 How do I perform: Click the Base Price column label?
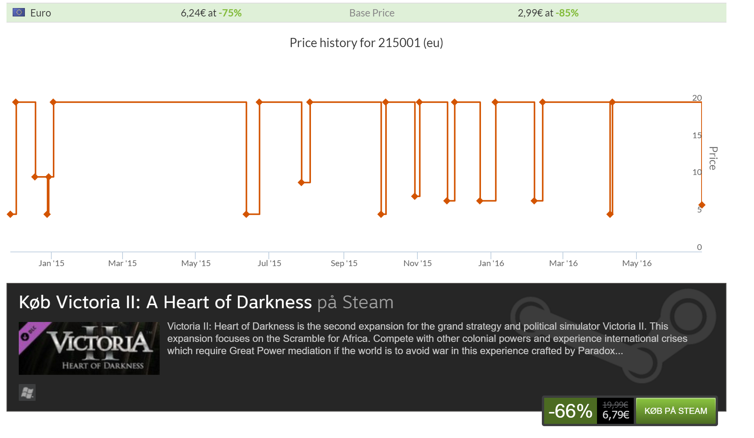tap(371, 13)
